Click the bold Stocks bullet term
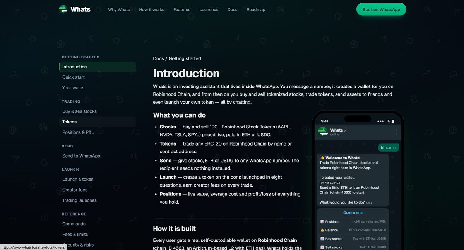464x250 pixels. [168, 127]
